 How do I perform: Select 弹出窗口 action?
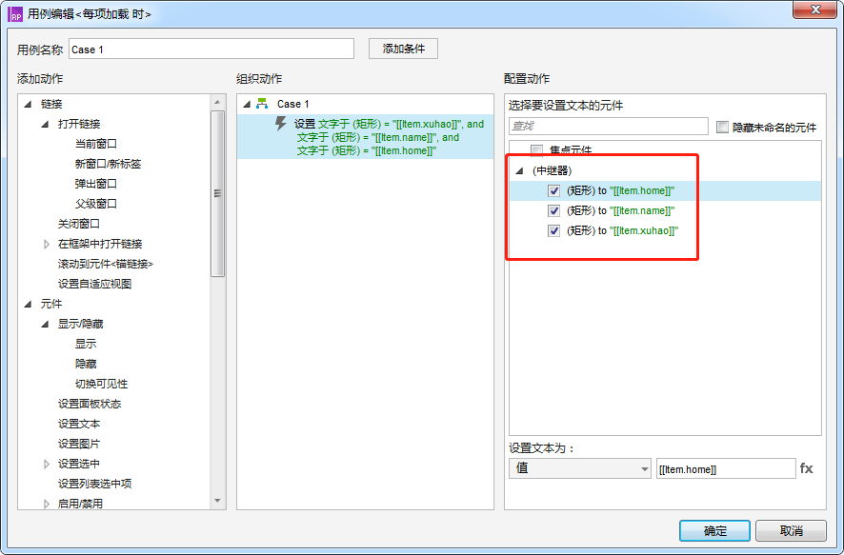(96, 184)
